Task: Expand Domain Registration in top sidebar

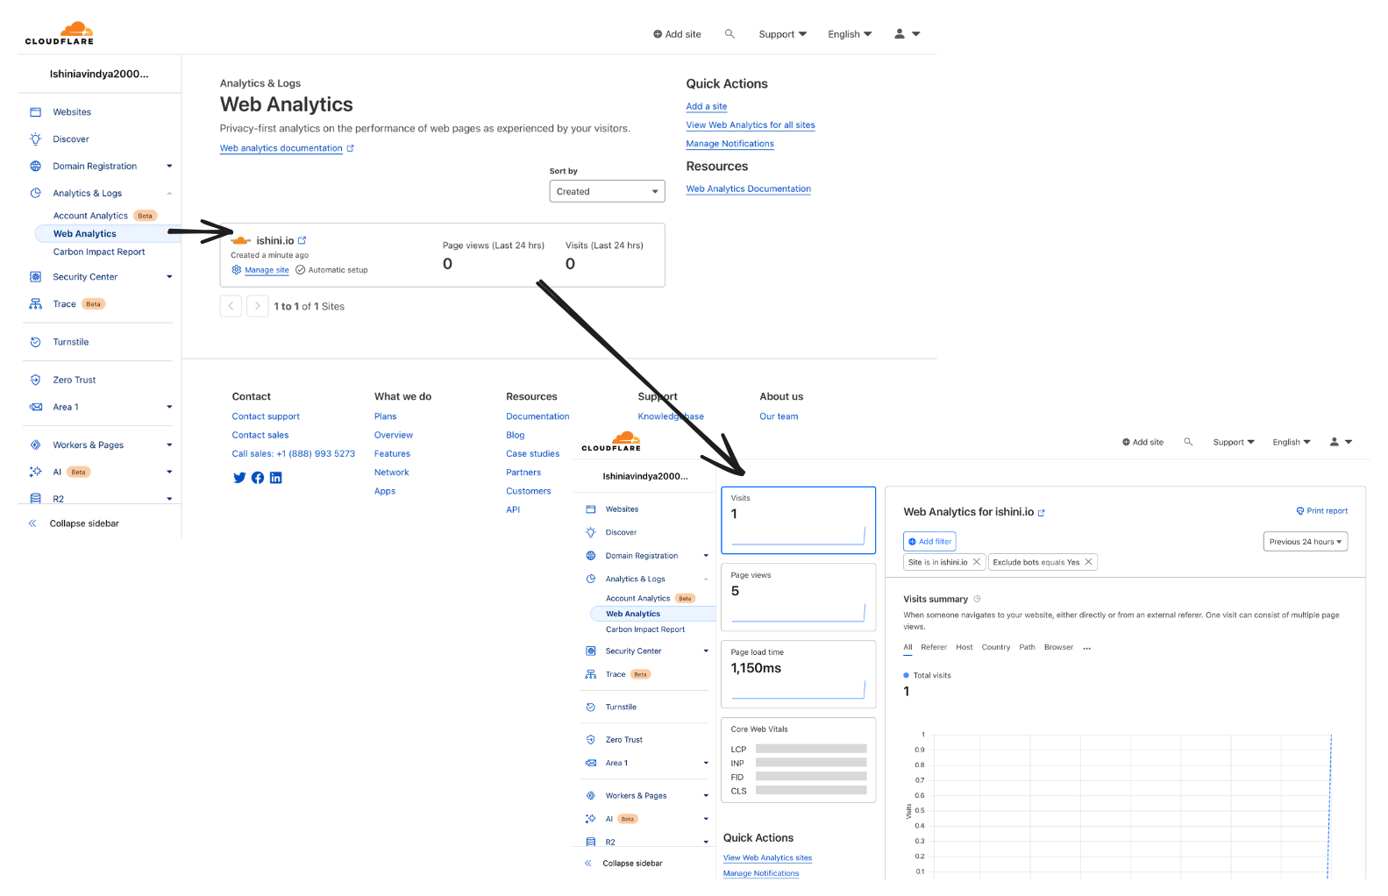Action: (169, 167)
